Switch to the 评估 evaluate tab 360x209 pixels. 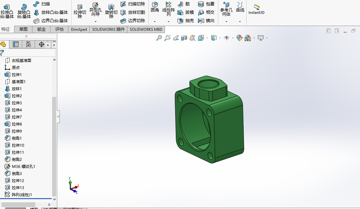point(59,29)
